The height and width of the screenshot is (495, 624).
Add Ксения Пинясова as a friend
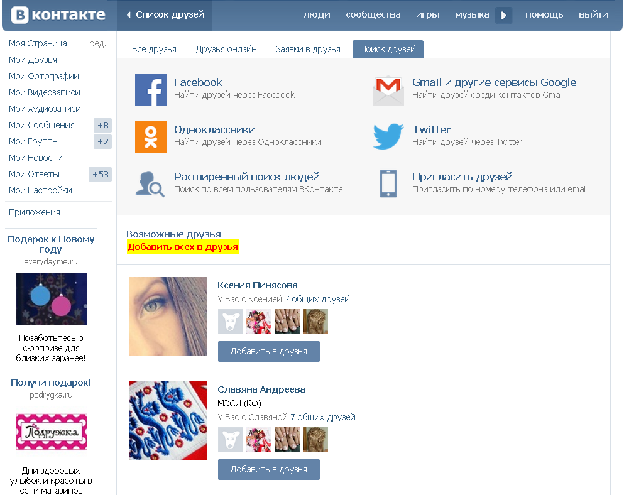point(268,351)
